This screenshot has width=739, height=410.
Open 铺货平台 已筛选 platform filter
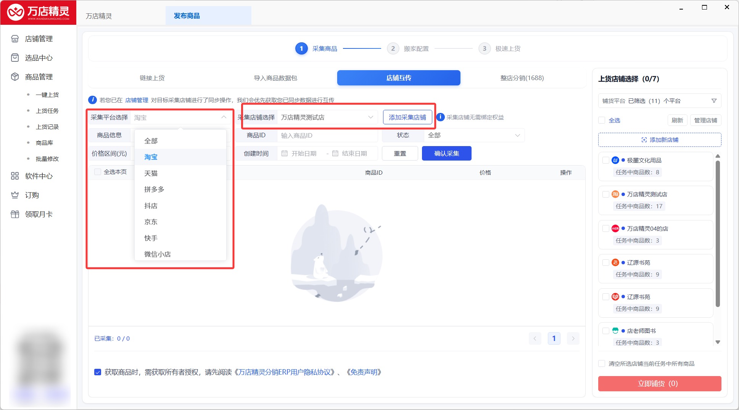[660, 101]
